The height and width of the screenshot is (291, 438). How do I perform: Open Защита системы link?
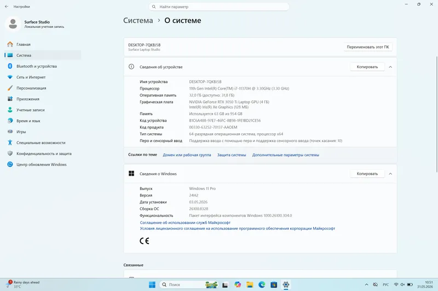232,155
